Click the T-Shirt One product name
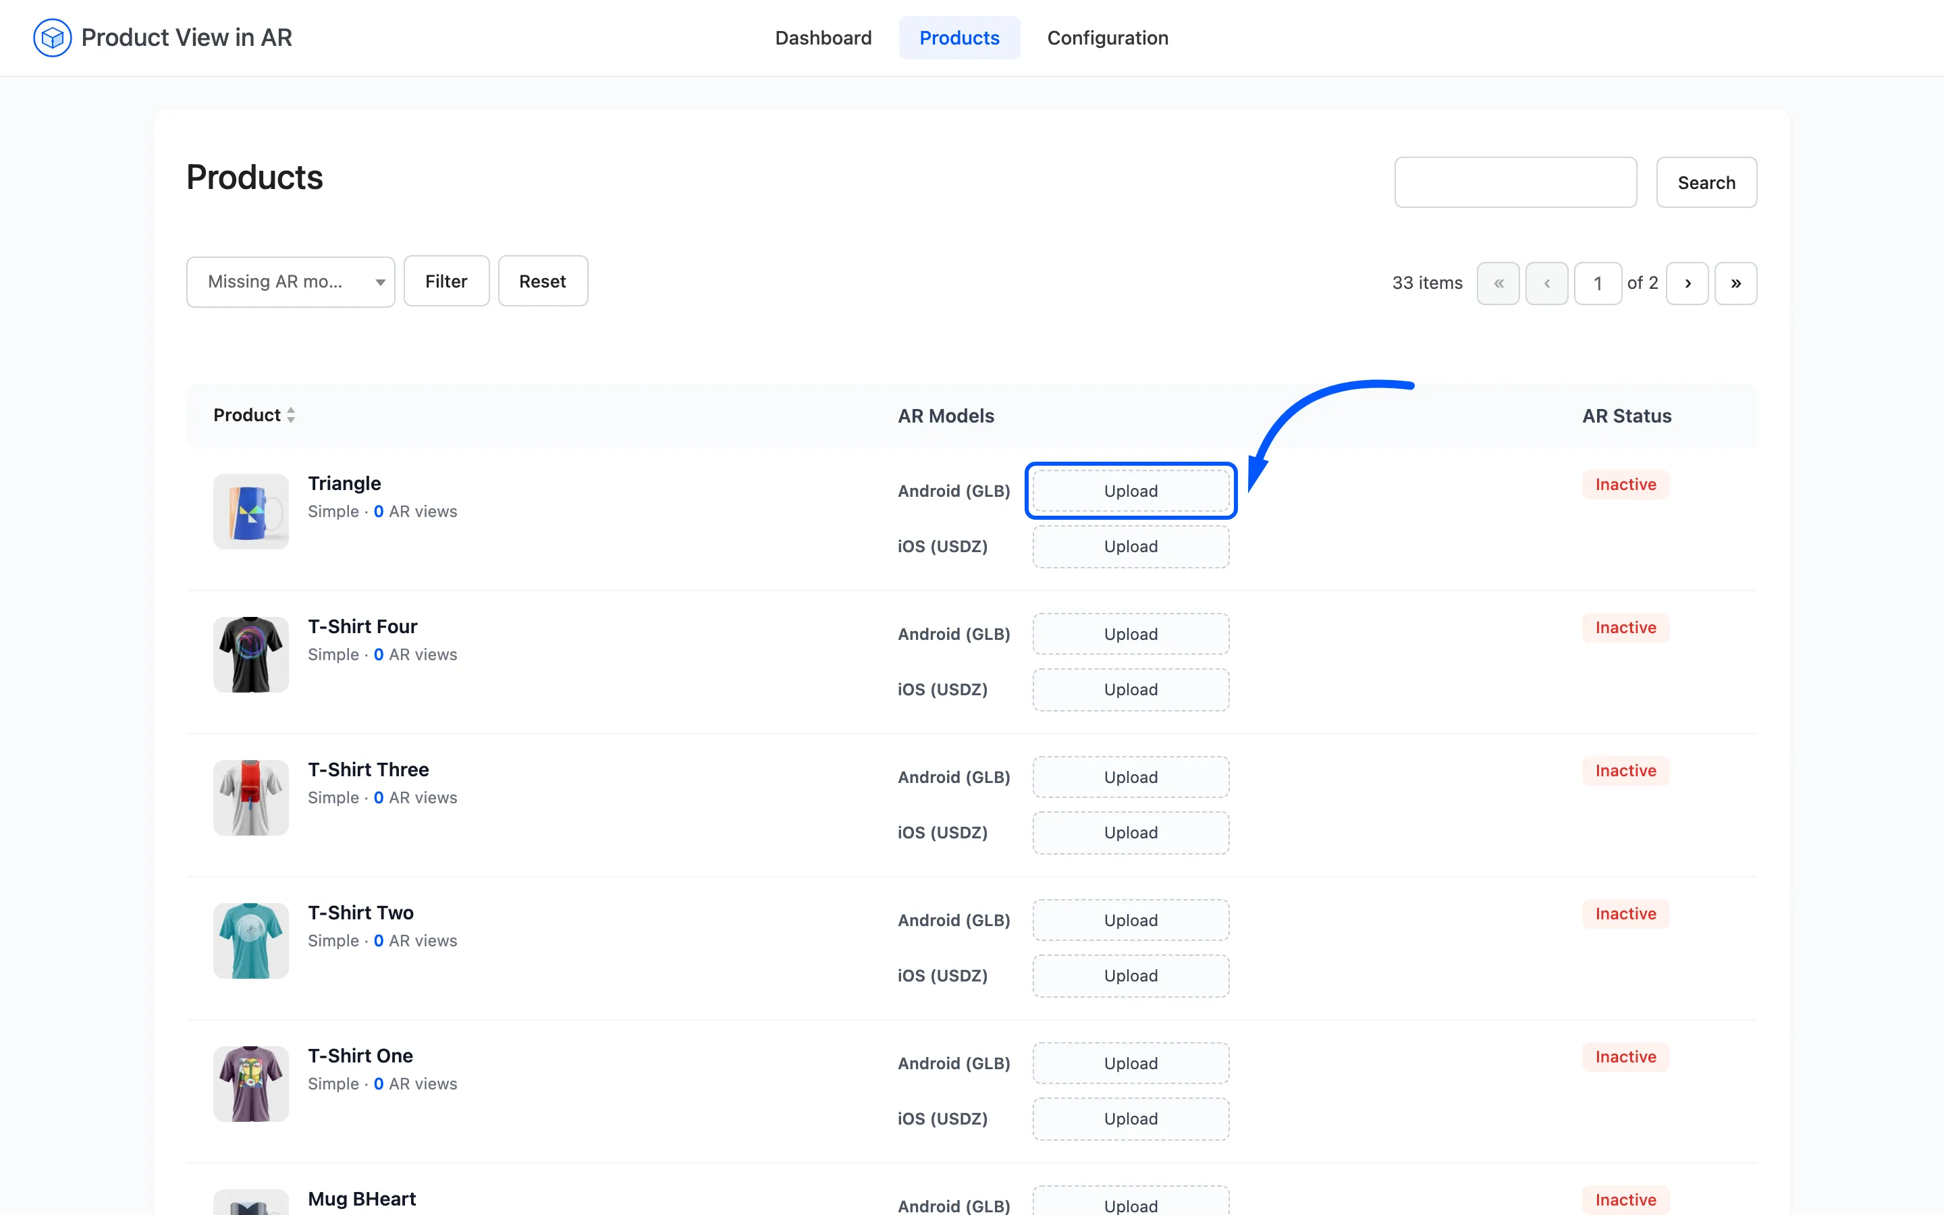This screenshot has height=1215, width=1944. [x=360, y=1055]
